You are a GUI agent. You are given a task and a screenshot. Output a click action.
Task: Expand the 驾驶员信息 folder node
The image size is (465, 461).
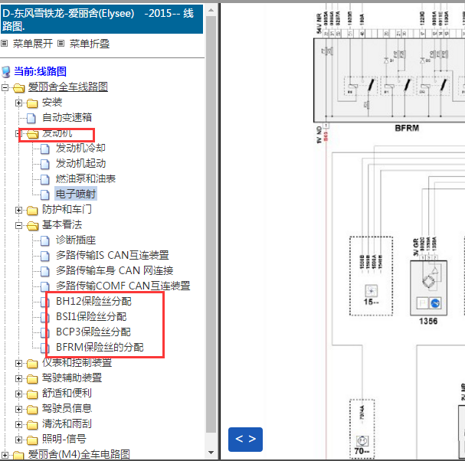click(x=18, y=409)
